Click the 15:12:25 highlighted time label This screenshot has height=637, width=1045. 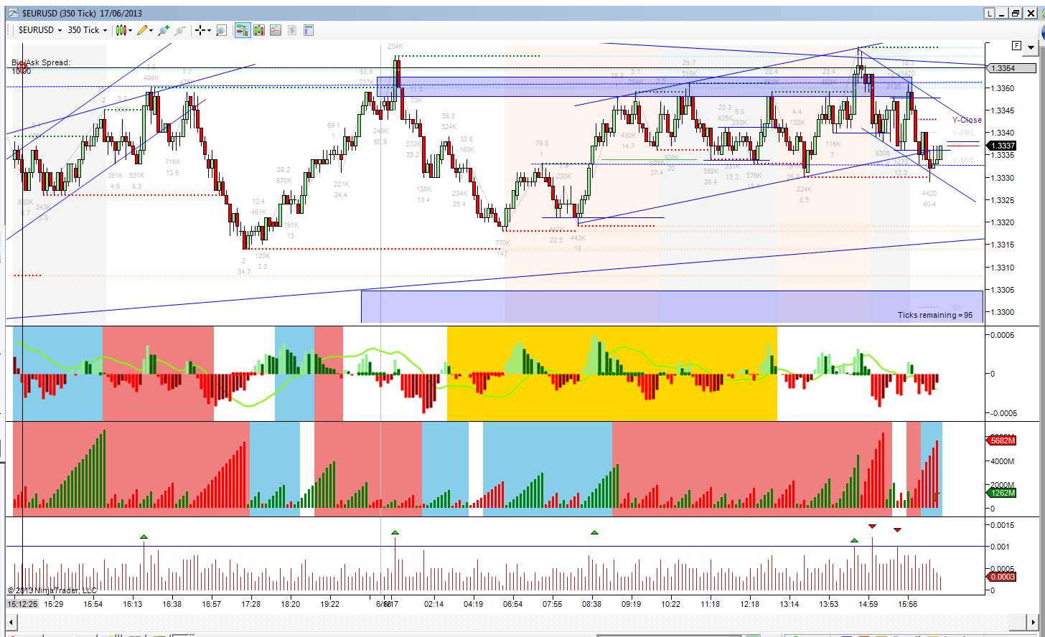click(22, 604)
